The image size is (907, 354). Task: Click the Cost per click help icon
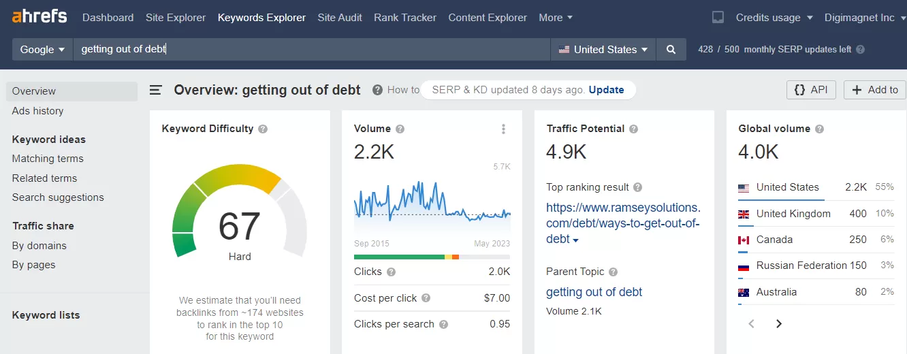[426, 298]
